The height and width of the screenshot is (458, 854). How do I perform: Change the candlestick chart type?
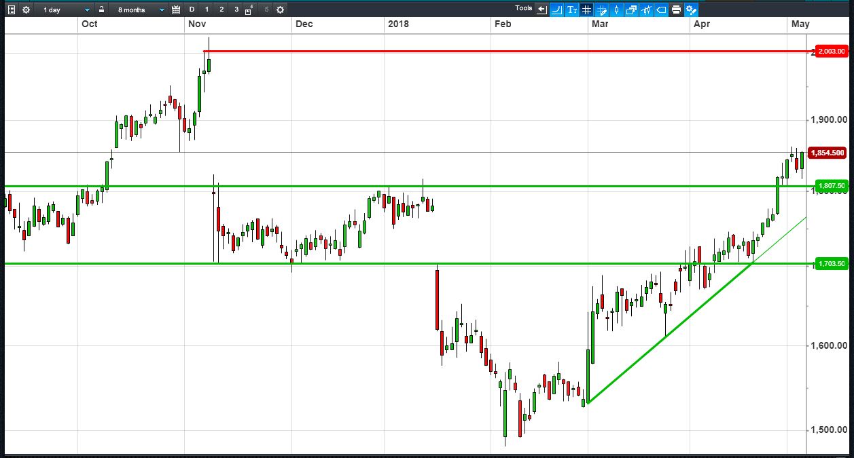pos(616,9)
